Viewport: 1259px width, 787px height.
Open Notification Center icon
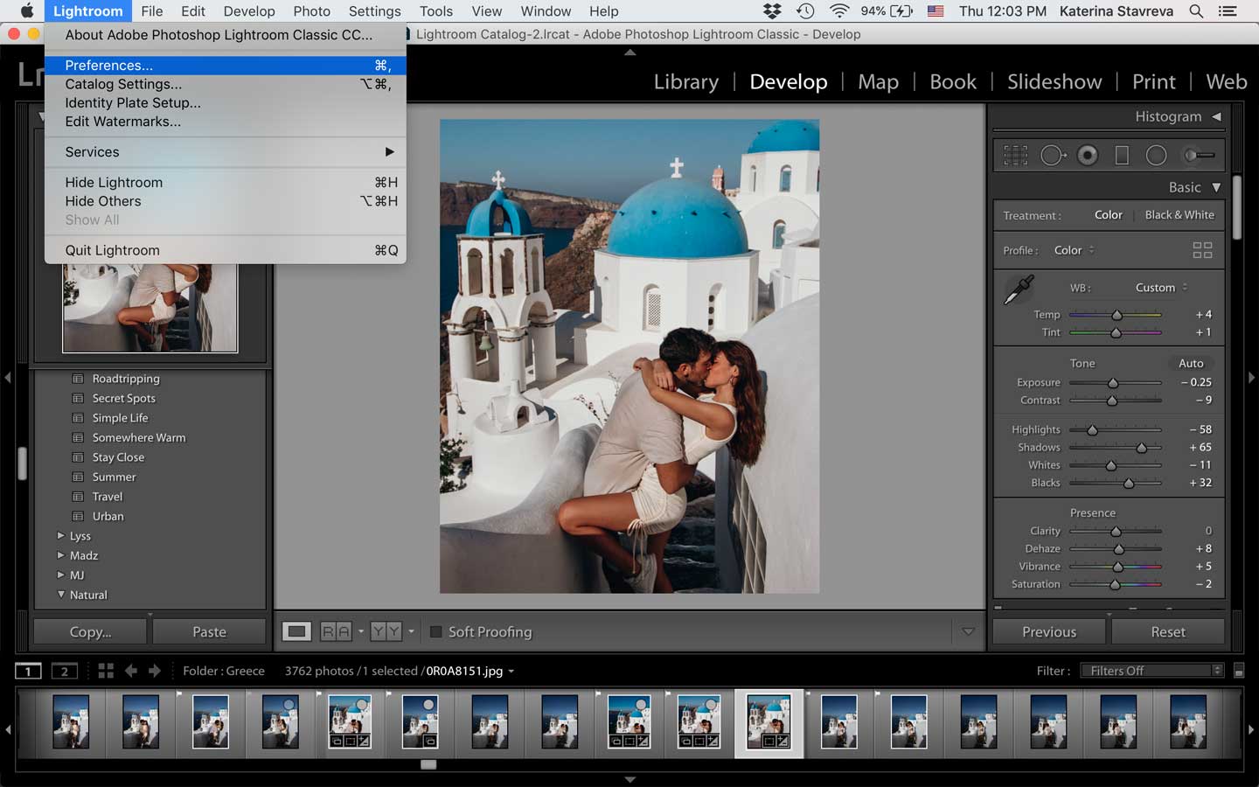coord(1228,11)
